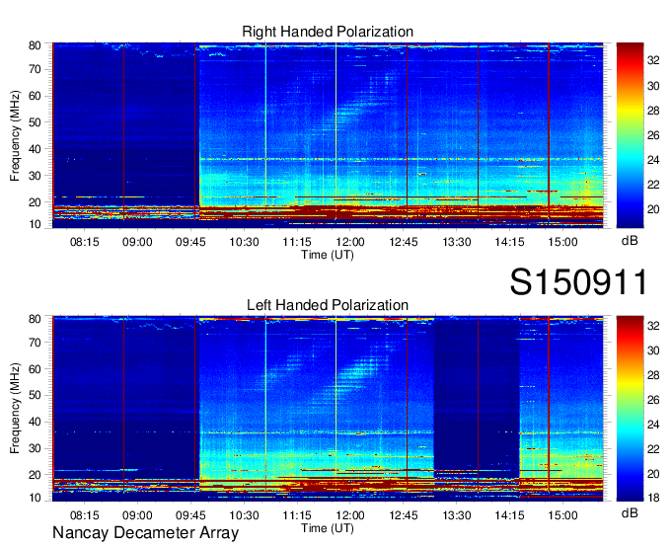Viewport: 671px width, 545px height.
Task: Click the 09:00 time tick of the Left Handed plot
Action: [x=137, y=515]
